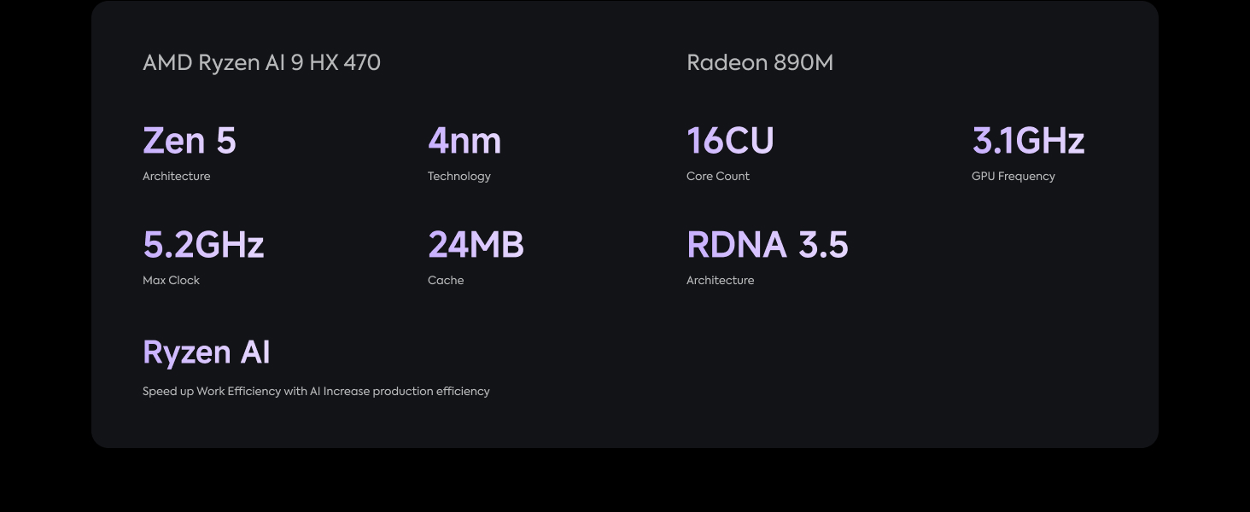Click the Architecture label under RDNA 3.5
Viewport: 1250px width, 512px height.
pos(720,281)
